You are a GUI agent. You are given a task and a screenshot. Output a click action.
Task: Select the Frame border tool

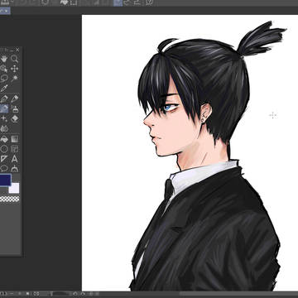pos(15,149)
